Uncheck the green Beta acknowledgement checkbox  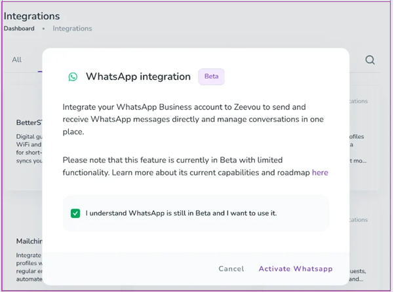[x=75, y=213]
